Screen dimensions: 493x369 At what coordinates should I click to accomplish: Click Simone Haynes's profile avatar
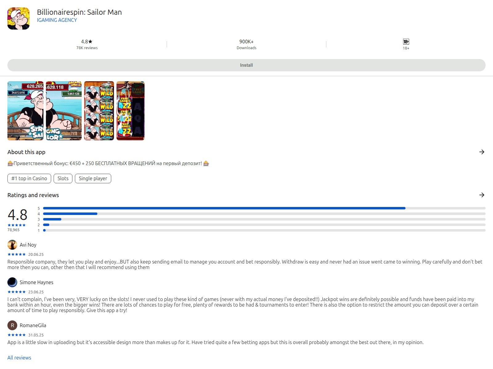click(12, 282)
